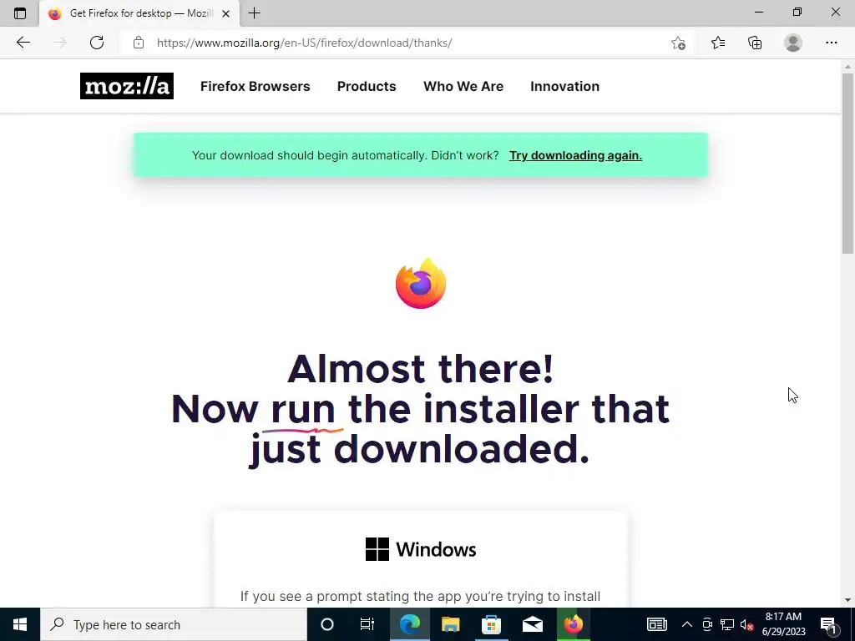
Task: Click the Windows heading text
Action: [x=436, y=549]
